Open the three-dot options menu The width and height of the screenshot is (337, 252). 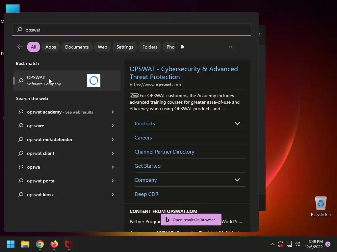click(231, 47)
